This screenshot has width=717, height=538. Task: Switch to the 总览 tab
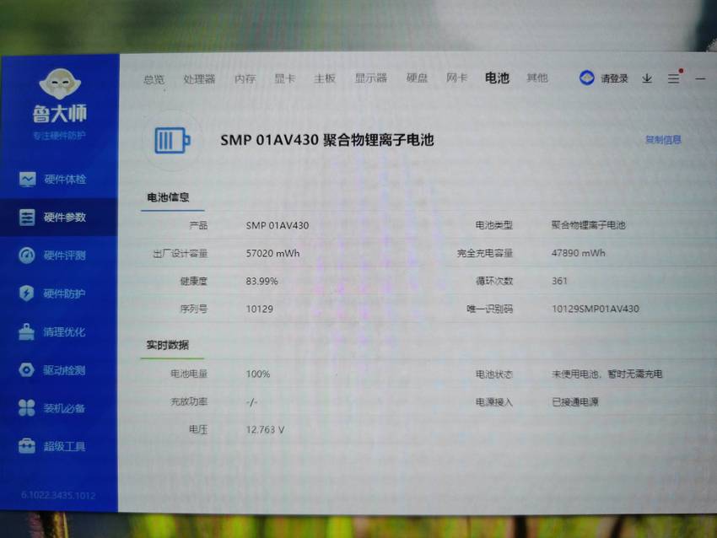click(x=154, y=79)
